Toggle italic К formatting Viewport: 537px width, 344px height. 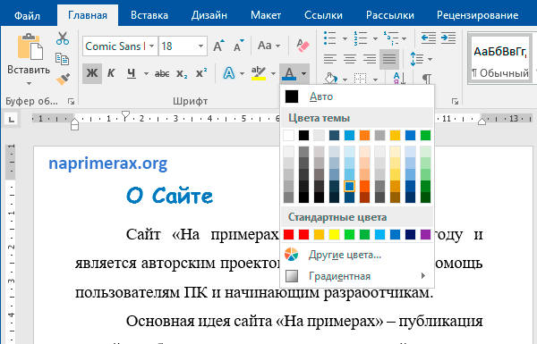coord(111,73)
